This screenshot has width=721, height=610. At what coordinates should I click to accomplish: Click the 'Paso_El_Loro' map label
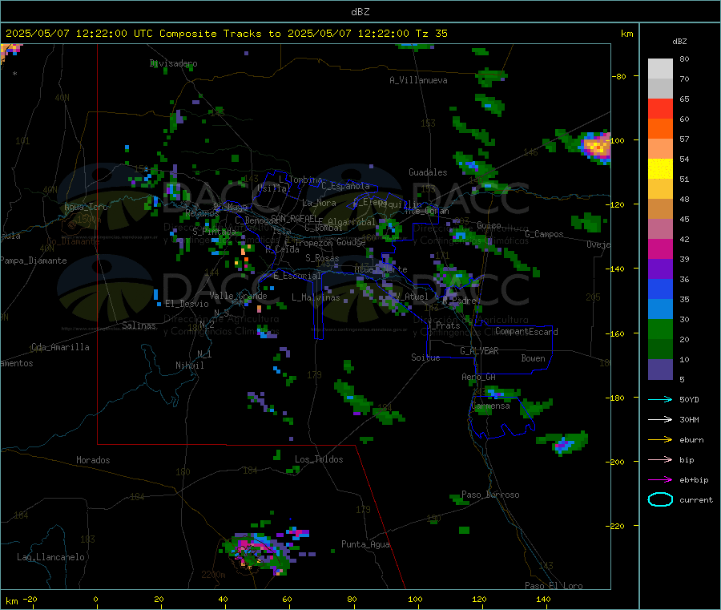click(554, 586)
